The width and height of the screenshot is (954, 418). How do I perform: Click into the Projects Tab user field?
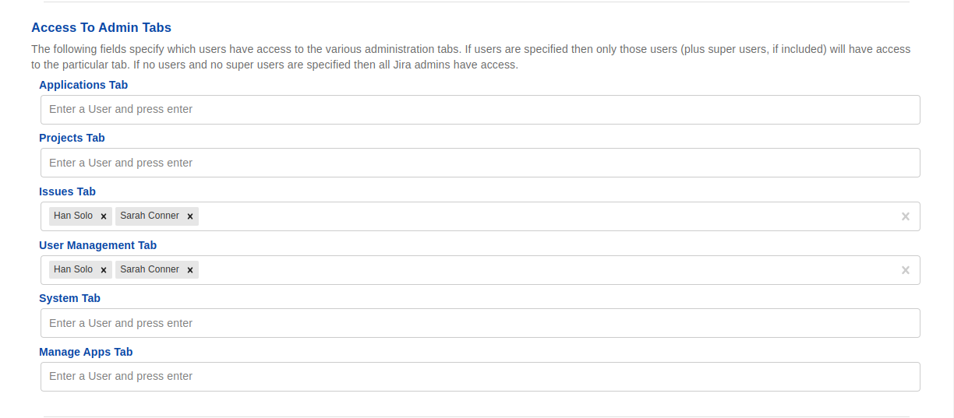pyautogui.click(x=479, y=163)
